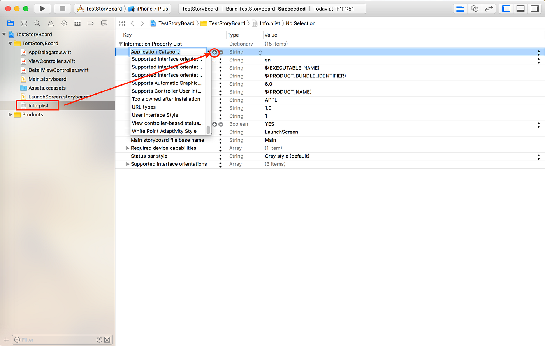This screenshot has width=545, height=346.
Task: Show only recently edited files clock filter
Action: coord(100,340)
